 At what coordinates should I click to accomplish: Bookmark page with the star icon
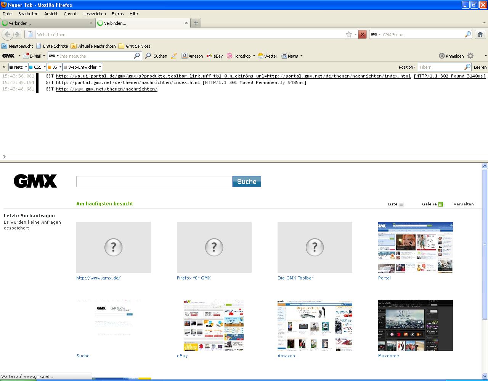coord(348,34)
